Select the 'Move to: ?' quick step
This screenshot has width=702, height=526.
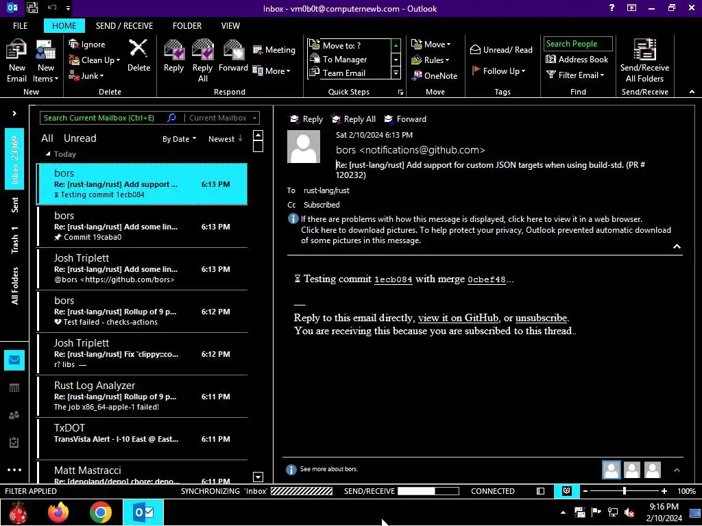pyautogui.click(x=349, y=45)
